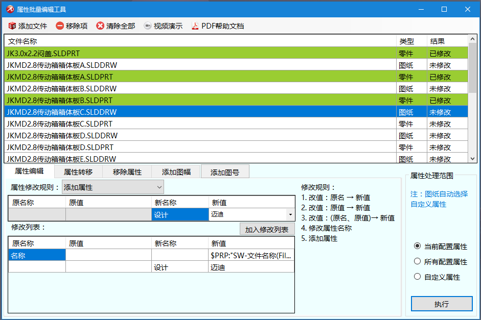The width and height of the screenshot is (481, 320).
Task: Click the 移除项 red minus icon
Action: 60,26
